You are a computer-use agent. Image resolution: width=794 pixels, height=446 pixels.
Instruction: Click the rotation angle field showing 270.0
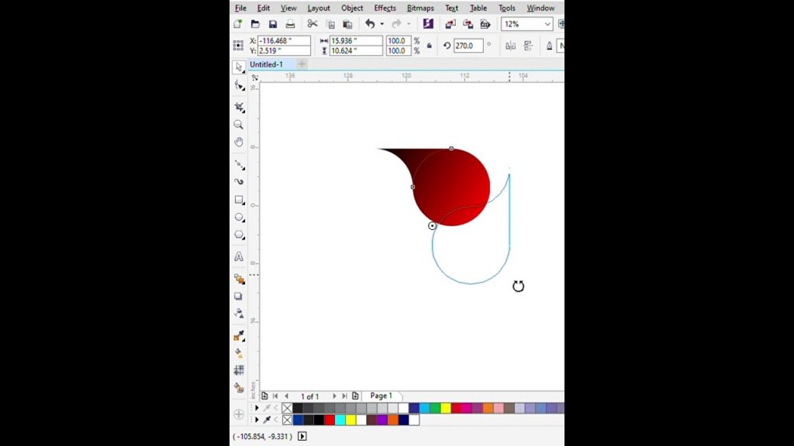pos(468,44)
